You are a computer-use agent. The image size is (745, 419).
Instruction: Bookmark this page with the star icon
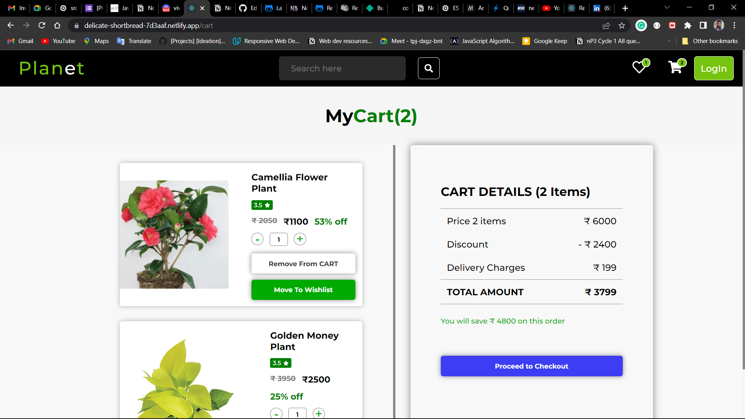click(x=622, y=25)
